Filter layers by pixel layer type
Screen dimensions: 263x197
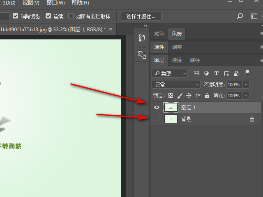pyautogui.click(x=196, y=73)
